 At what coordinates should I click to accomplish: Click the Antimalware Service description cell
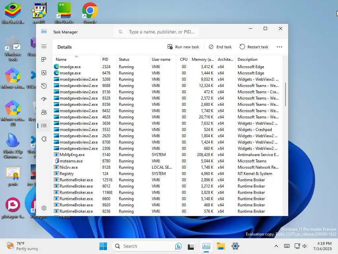click(258, 155)
